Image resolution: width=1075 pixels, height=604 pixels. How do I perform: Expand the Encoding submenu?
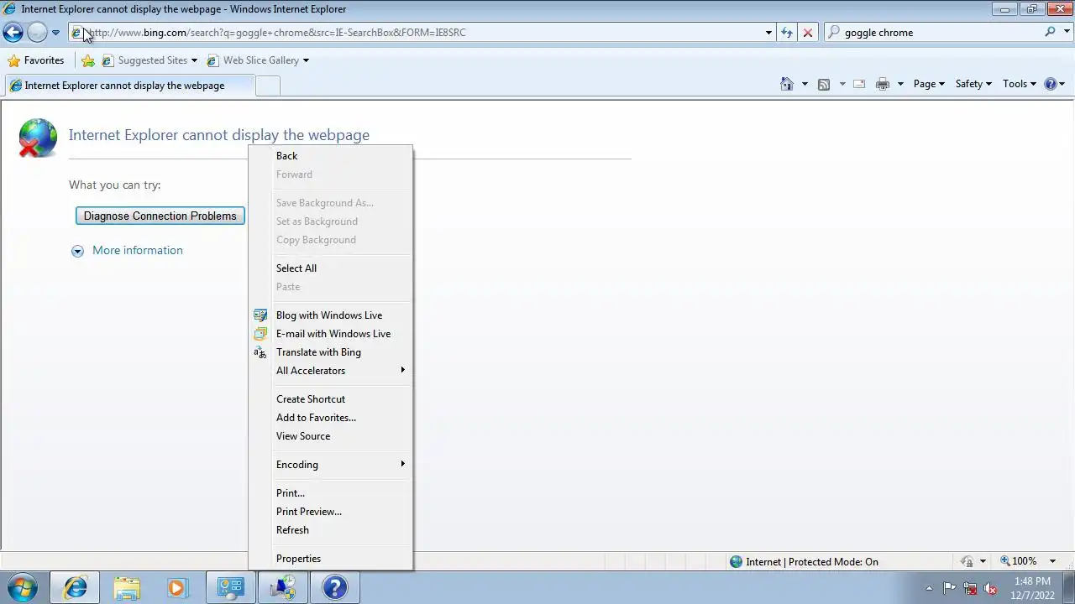click(330, 465)
